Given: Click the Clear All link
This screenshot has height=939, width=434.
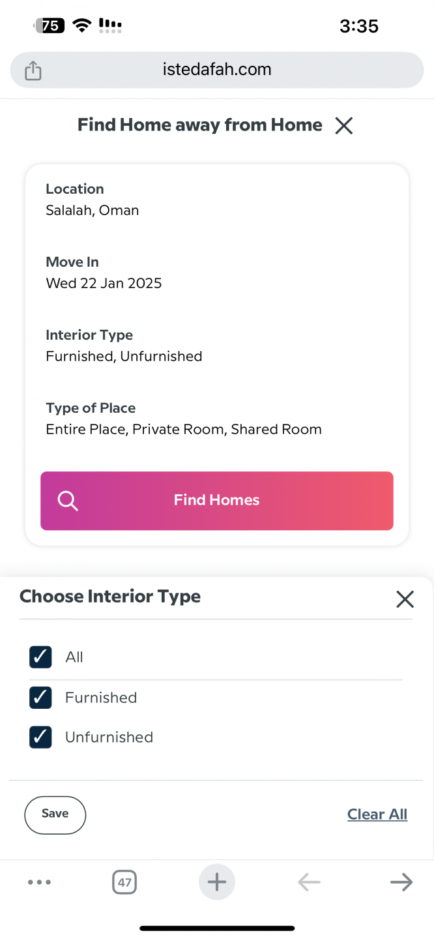Looking at the screenshot, I should point(377,814).
